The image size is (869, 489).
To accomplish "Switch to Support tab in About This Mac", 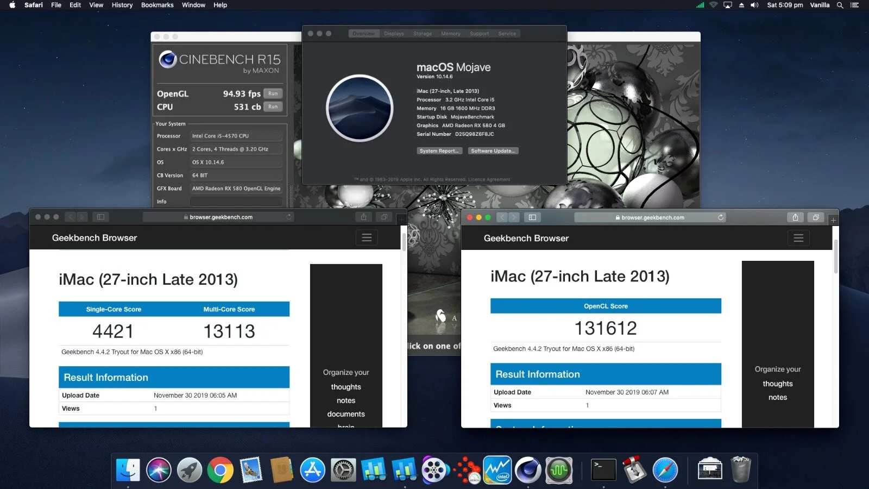I will click(480, 34).
